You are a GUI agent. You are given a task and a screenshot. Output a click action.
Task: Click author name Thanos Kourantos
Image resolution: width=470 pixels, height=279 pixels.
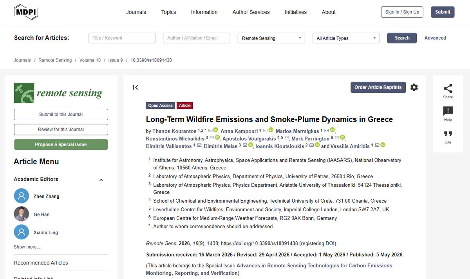pyautogui.click(x=174, y=131)
